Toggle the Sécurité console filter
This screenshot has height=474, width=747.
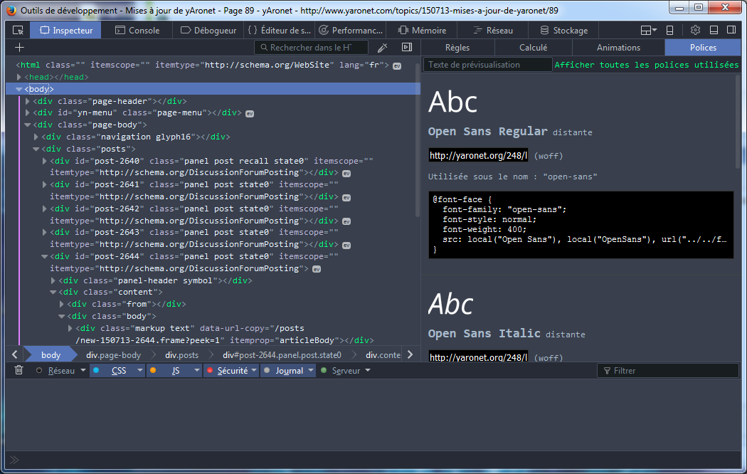pyautogui.click(x=232, y=370)
